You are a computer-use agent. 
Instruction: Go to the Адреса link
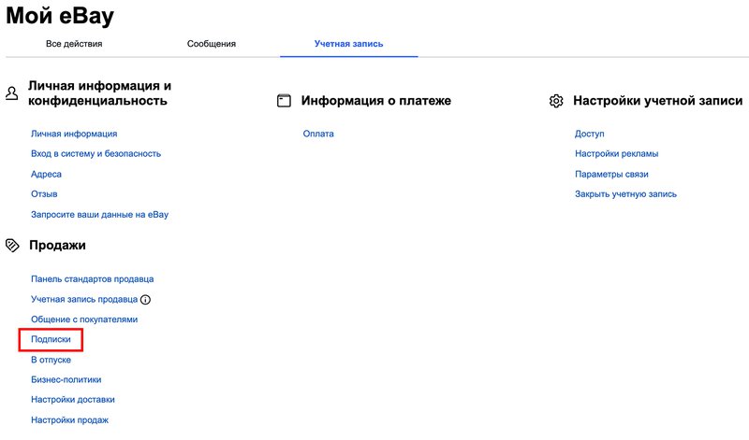pos(46,175)
